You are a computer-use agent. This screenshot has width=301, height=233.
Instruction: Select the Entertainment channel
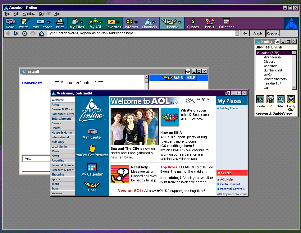[63, 119]
